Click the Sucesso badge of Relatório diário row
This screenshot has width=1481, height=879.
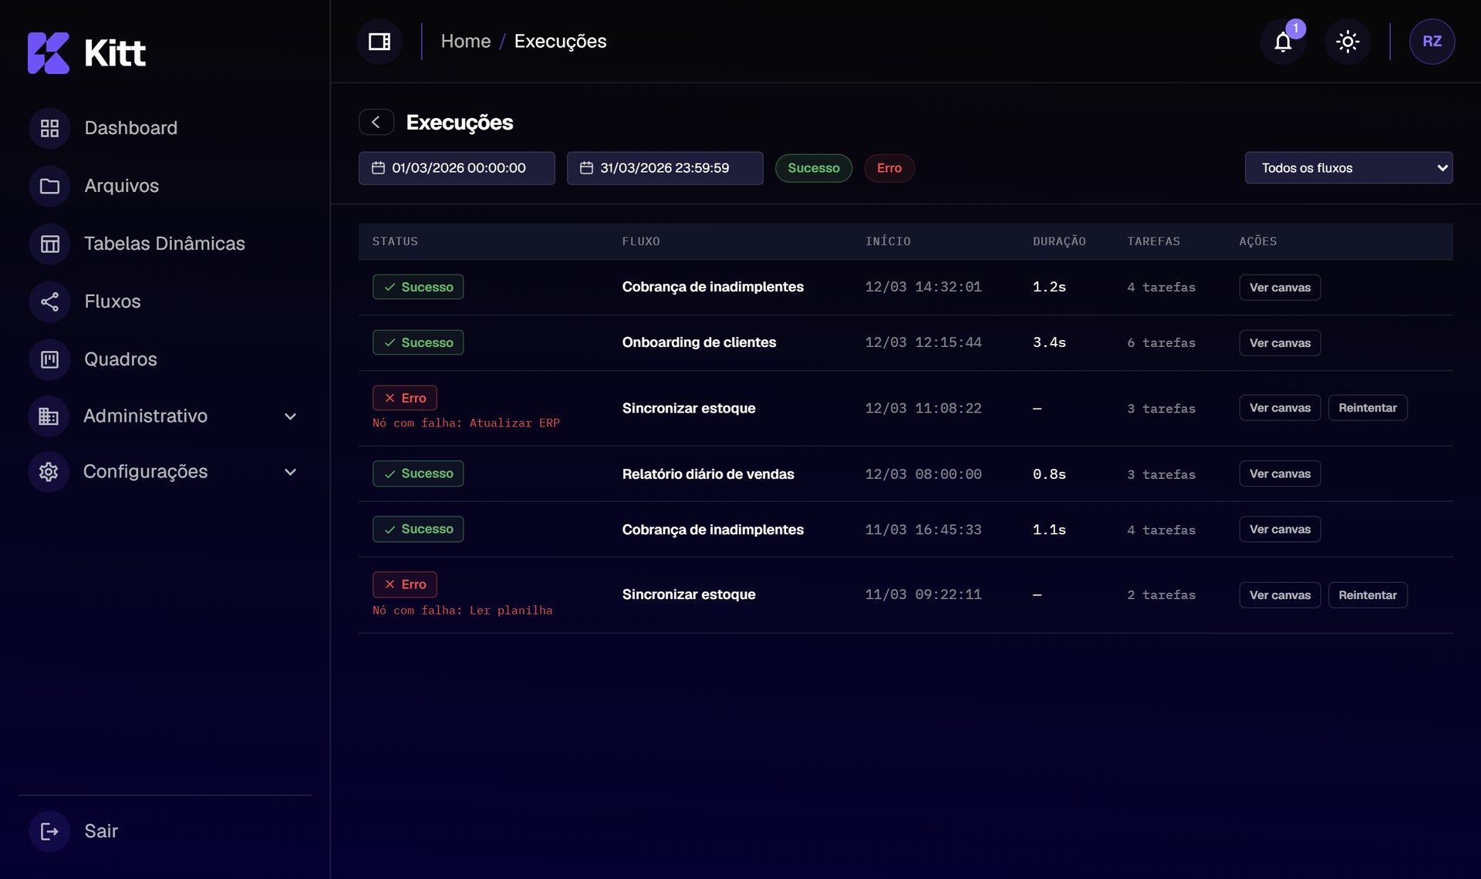click(x=418, y=474)
